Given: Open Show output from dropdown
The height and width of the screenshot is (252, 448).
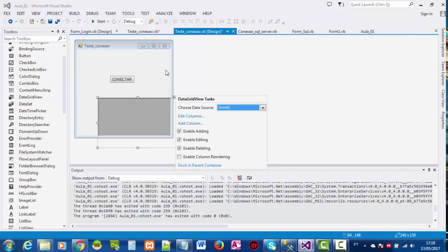Looking at the screenshot, I should point(203,178).
